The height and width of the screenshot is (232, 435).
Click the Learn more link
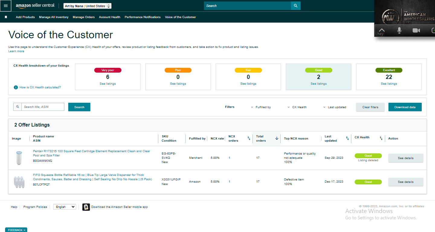(x=16, y=51)
